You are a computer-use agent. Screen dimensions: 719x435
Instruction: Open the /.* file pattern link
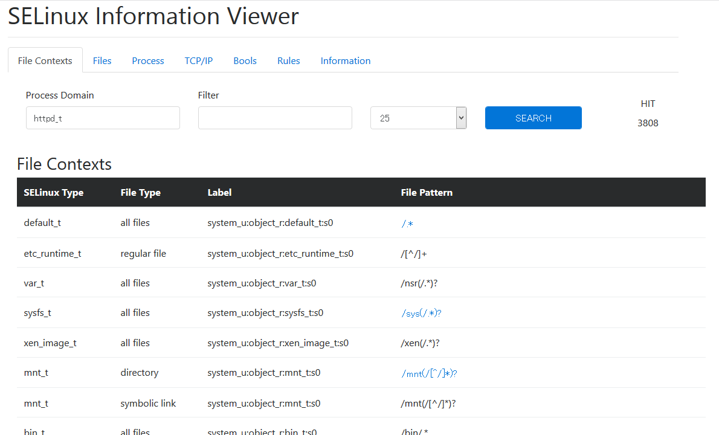407,224
